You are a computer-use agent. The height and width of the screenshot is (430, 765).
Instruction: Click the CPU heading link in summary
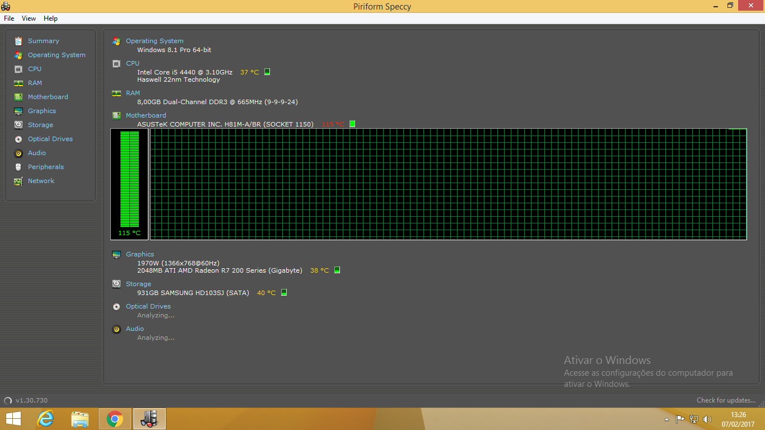(x=133, y=63)
